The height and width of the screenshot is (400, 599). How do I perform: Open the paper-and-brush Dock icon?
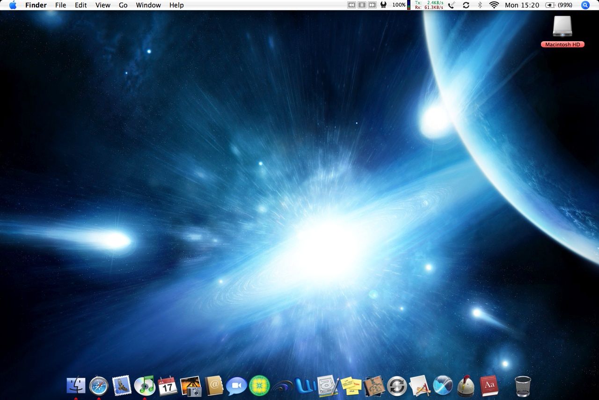[420, 386]
